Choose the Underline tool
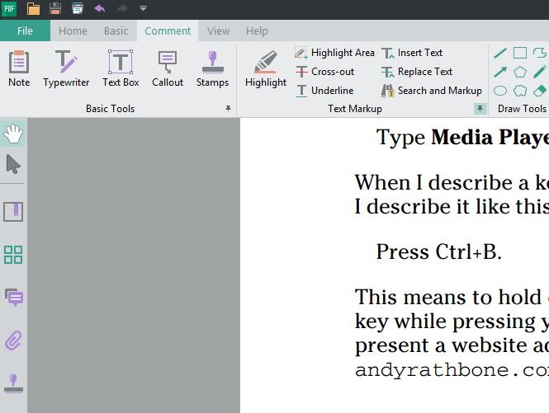Image resolution: width=549 pixels, height=413 pixels. point(324,91)
